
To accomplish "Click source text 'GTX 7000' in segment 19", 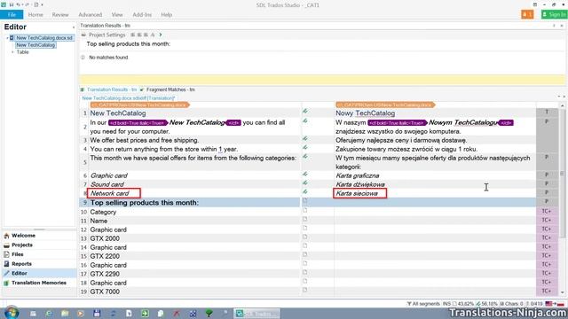I will [105, 292].
